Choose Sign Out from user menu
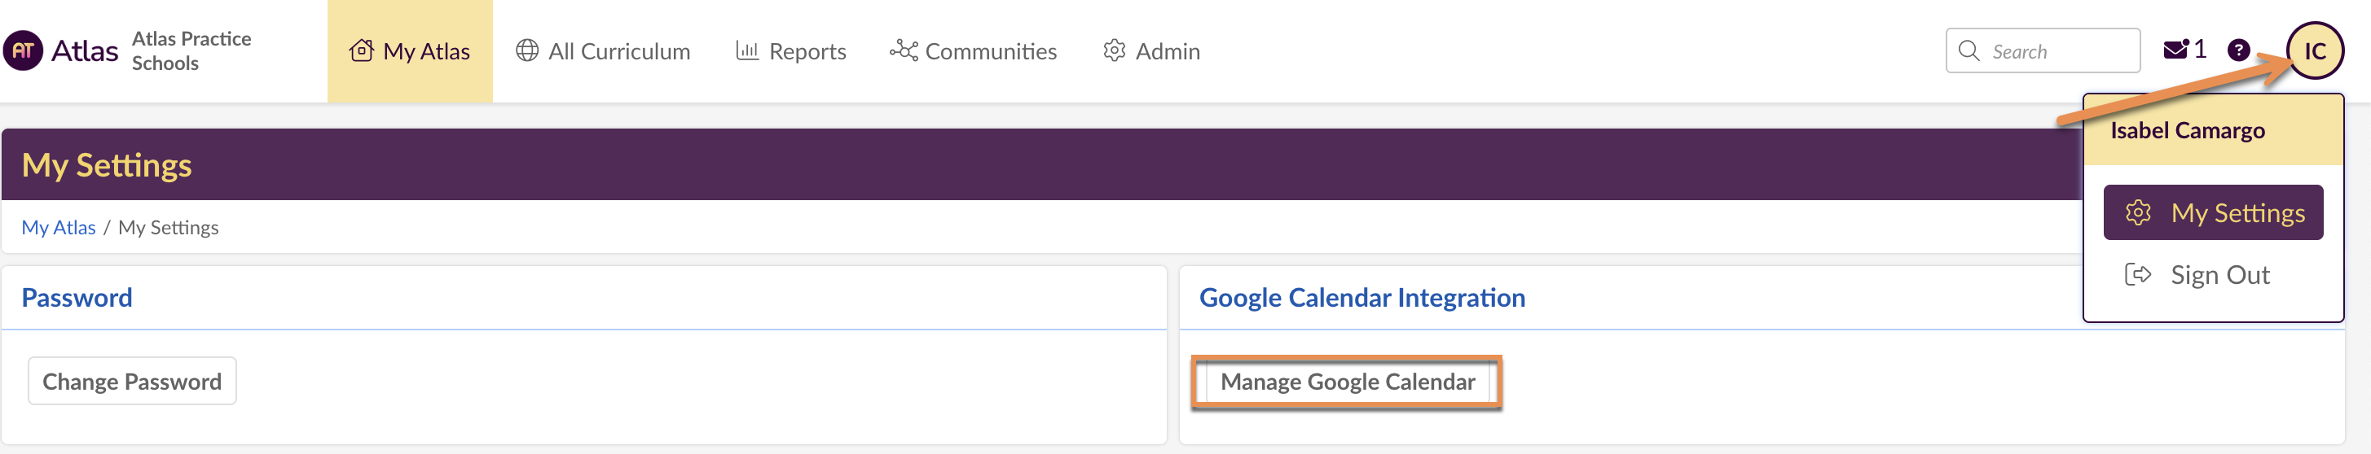This screenshot has width=2371, height=454. click(2219, 275)
